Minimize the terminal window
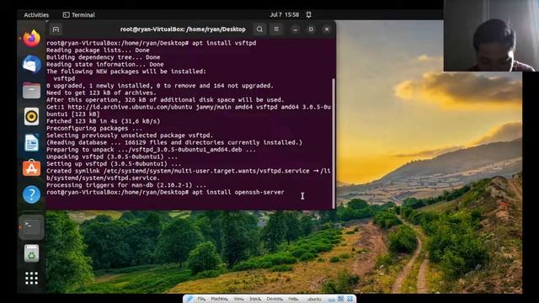 pos(295,29)
